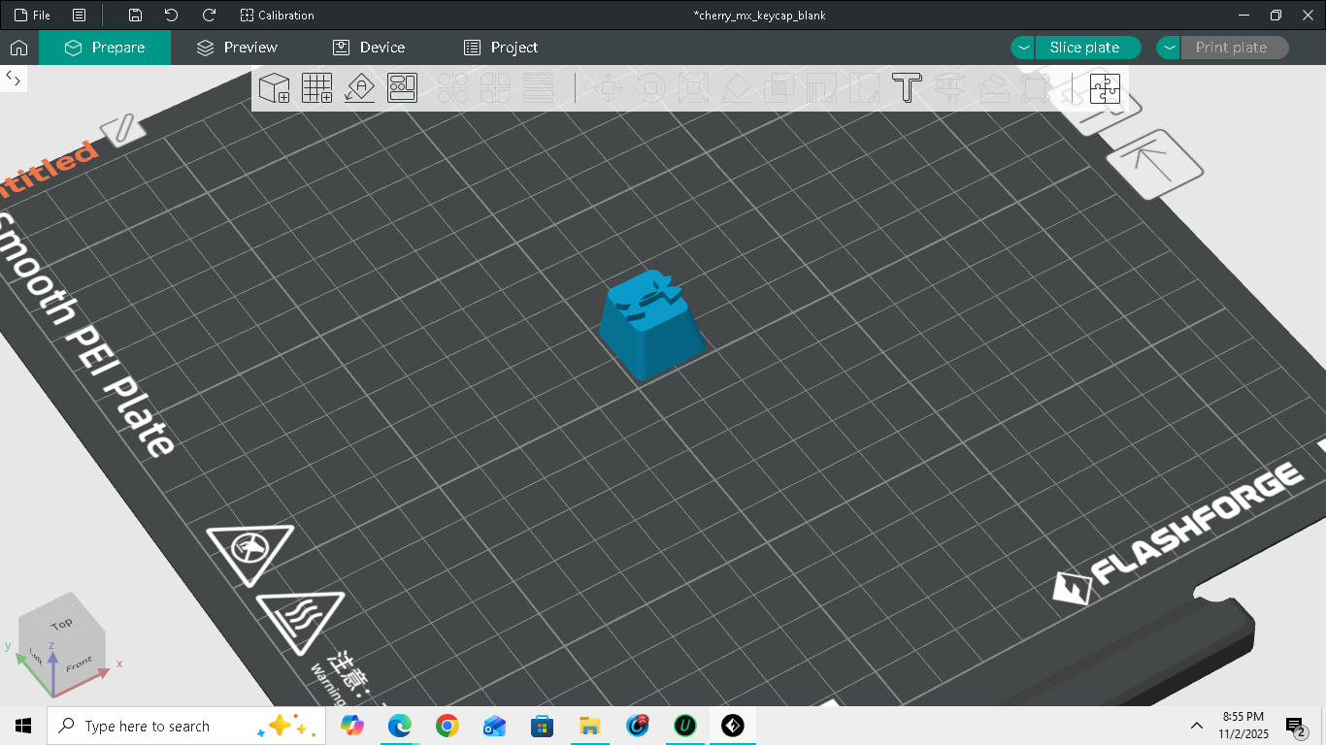Select the Rotate tool

[651, 88]
